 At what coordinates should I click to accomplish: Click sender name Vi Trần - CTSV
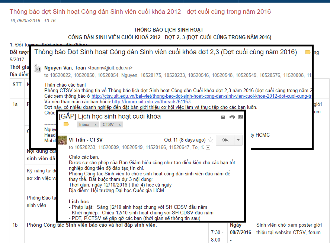click(x=86, y=140)
